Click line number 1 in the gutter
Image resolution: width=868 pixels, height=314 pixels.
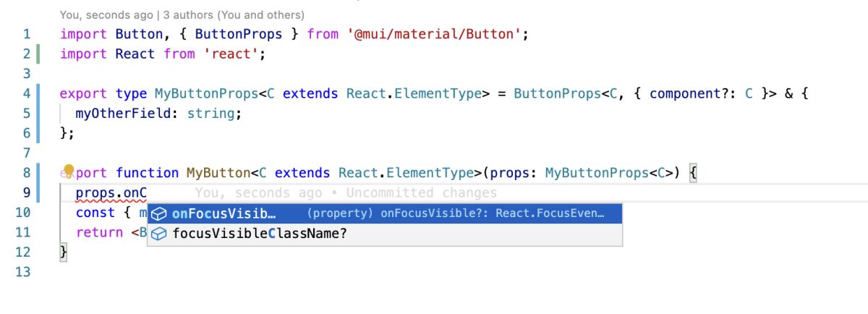[27, 34]
